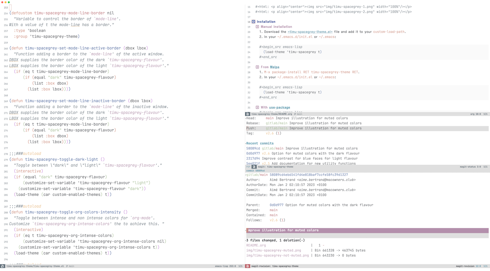The image size is (490, 271).
Task: Collapse the gitlab/main commit header section
Action: pyautogui.click(x=246, y=175)
